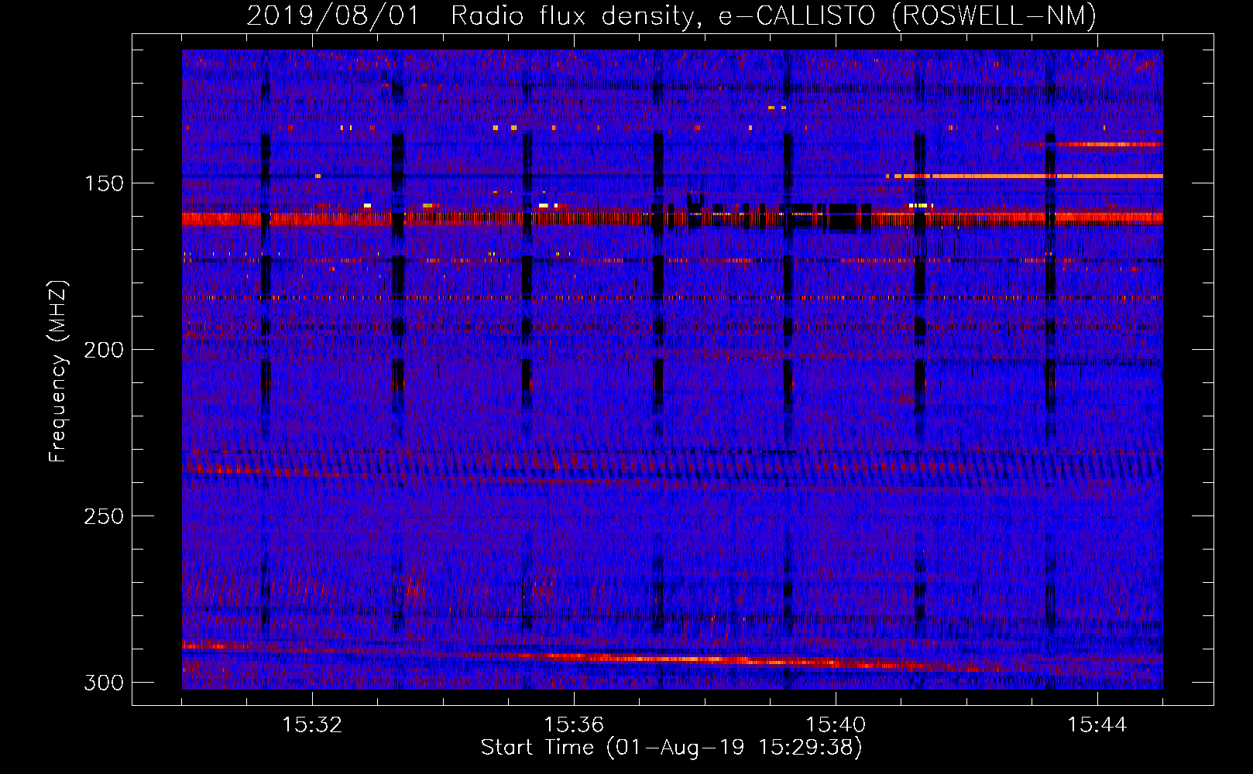Click the 15:44 time tick label
This screenshot has width=1253, height=774.
point(1097,725)
